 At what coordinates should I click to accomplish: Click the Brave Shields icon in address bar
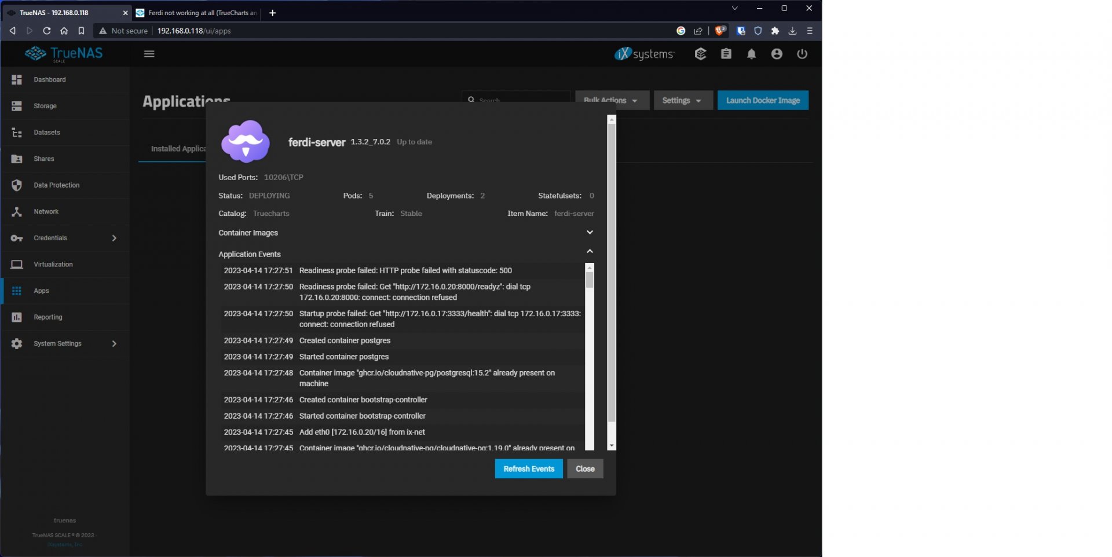point(720,31)
